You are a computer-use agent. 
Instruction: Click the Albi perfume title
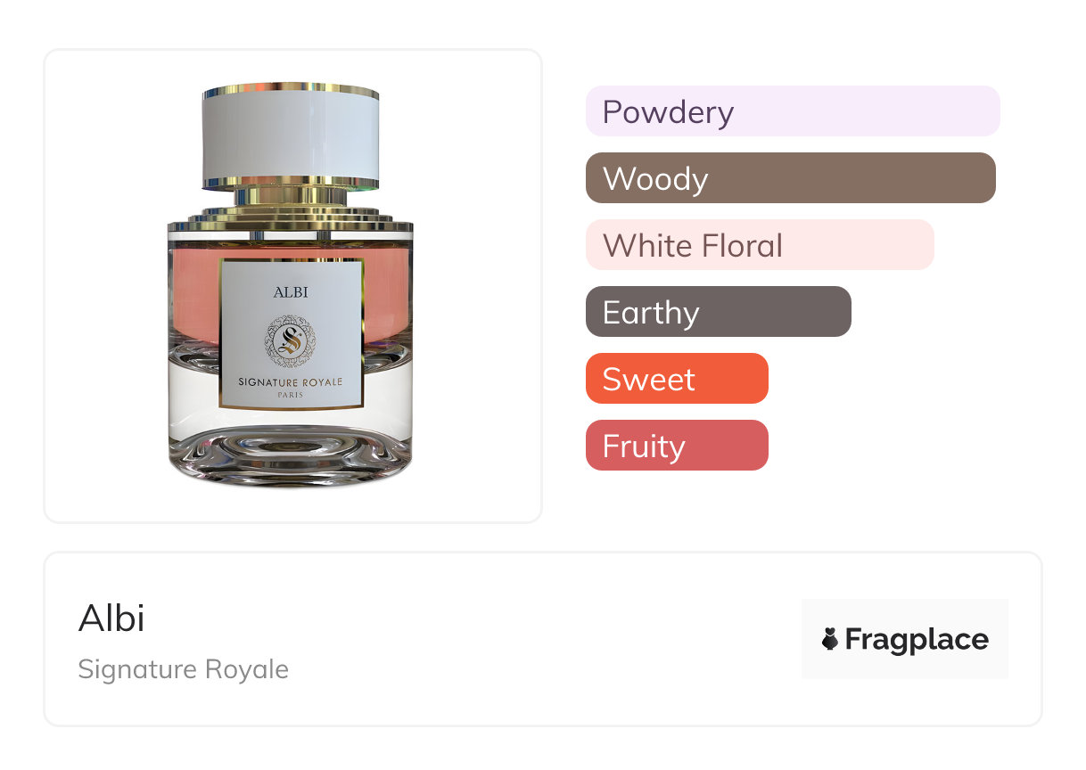pyautogui.click(x=111, y=618)
